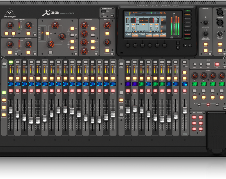Select the unlit bus sends 5-8 button

pos(93,35)
